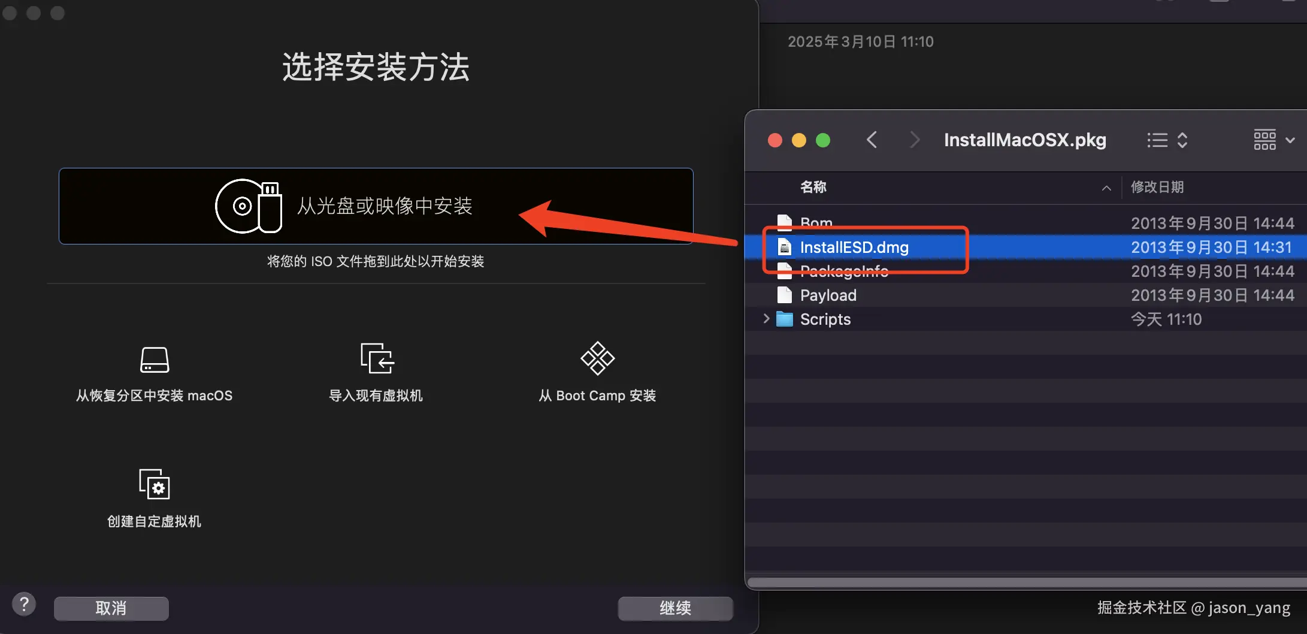Select the Payload file
The image size is (1307, 634).
[x=1025, y=295]
